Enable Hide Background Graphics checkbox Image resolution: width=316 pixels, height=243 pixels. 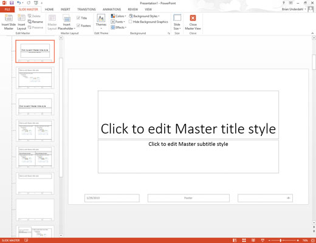[131, 22]
